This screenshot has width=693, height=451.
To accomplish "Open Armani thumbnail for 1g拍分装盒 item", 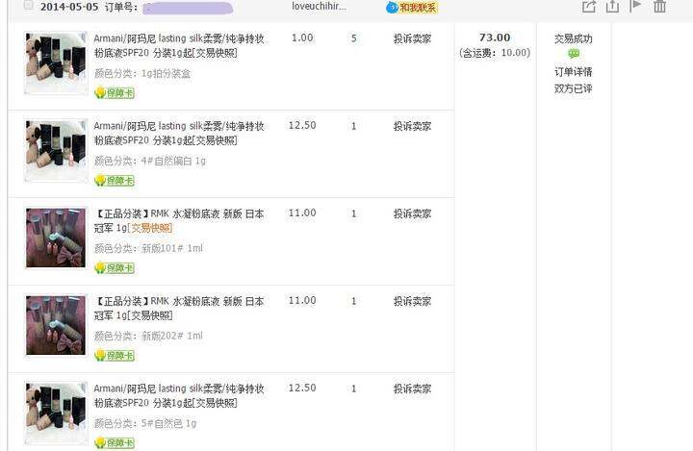I will click(x=56, y=63).
